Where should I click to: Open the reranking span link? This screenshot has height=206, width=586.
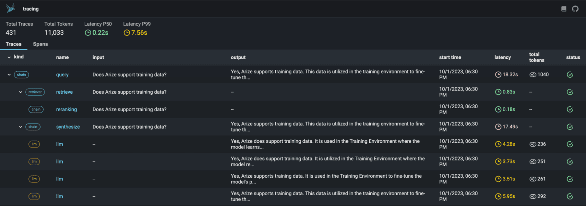coord(67,110)
